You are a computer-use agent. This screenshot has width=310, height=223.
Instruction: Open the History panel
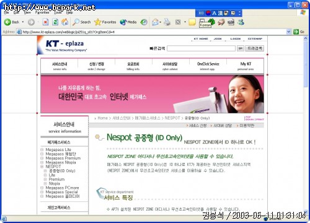pyautogui.click(x=144, y=22)
